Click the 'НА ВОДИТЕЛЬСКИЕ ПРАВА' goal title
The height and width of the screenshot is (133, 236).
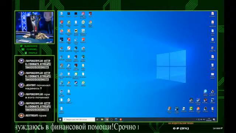[181, 123]
